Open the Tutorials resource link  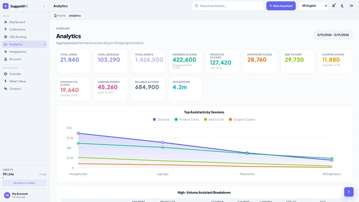pos(25,74)
